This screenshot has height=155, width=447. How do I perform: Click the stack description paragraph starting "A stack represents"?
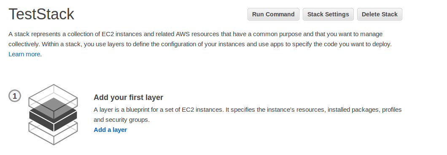pos(200,44)
